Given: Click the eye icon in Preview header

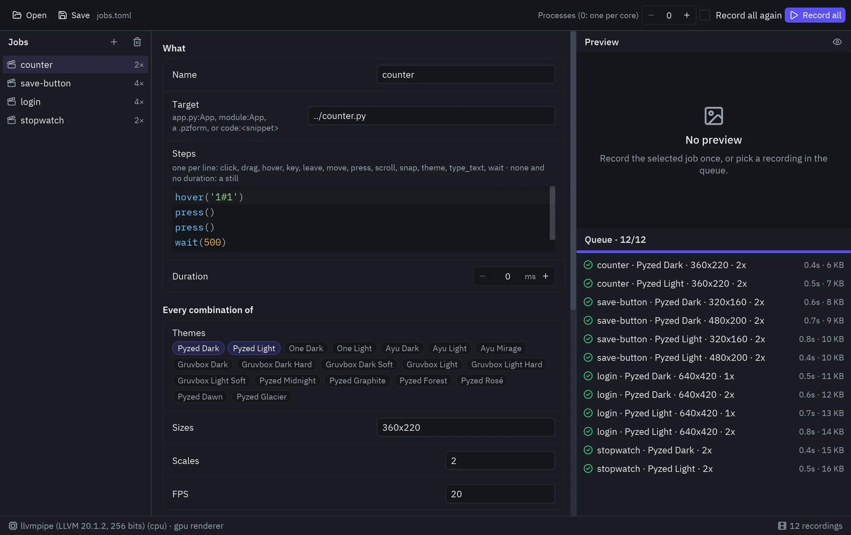Looking at the screenshot, I should (837, 42).
